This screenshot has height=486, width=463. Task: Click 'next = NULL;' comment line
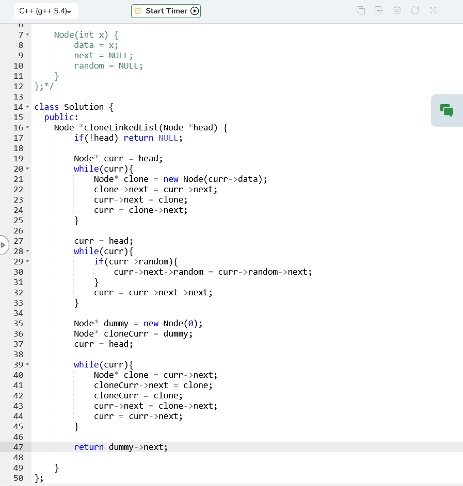tap(103, 56)
